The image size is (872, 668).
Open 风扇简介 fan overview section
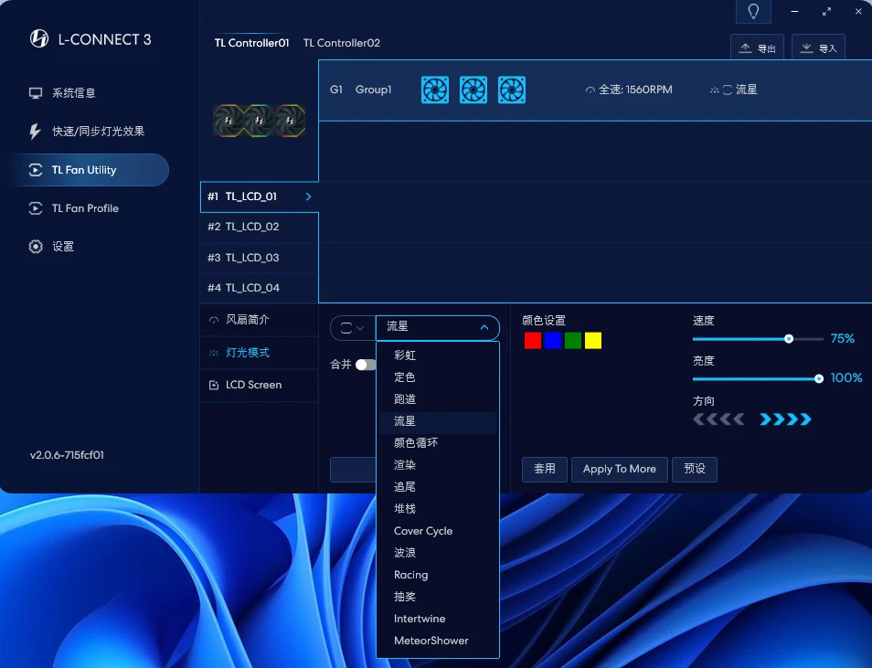coord(260,320)
